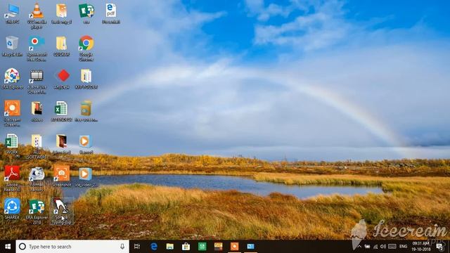
Task: Select the orange Icecream Screen Recorder shortcut
Action: point(12,114)
